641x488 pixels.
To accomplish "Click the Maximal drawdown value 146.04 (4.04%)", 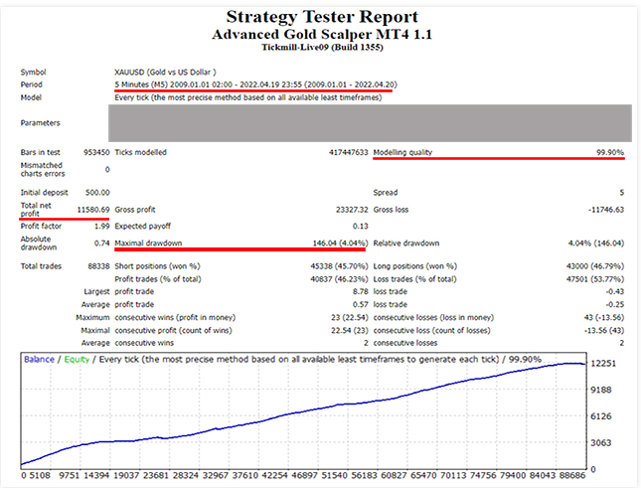I will 340,244.
